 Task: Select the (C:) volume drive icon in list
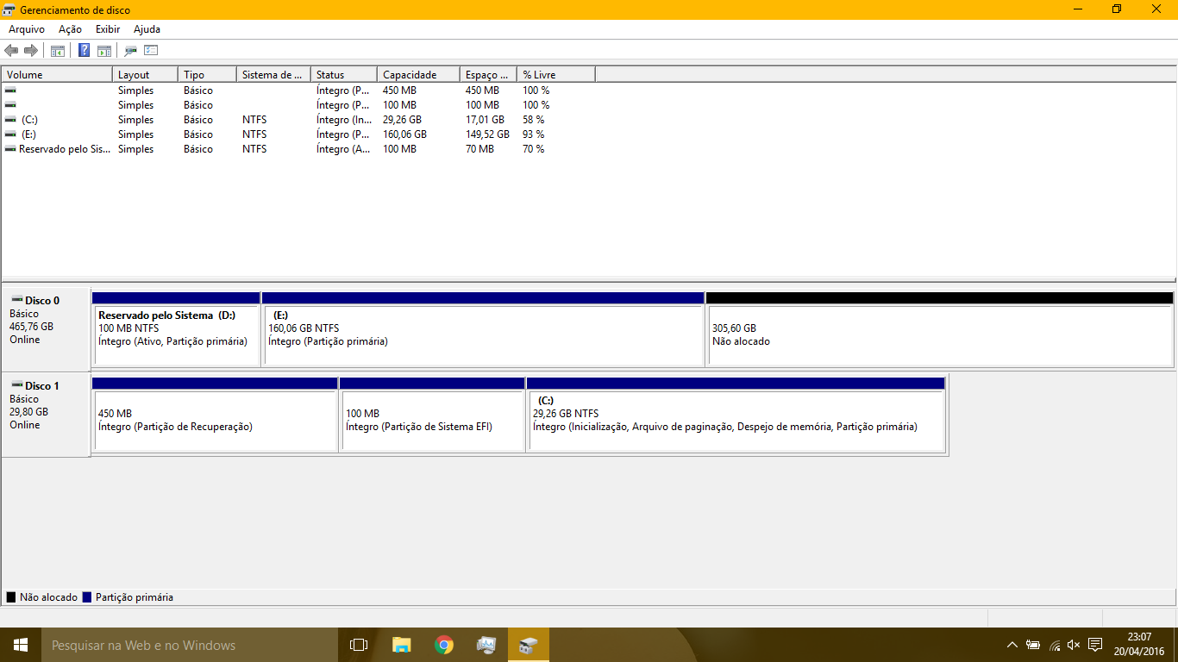pyautogui.click(x=10, y=120)
